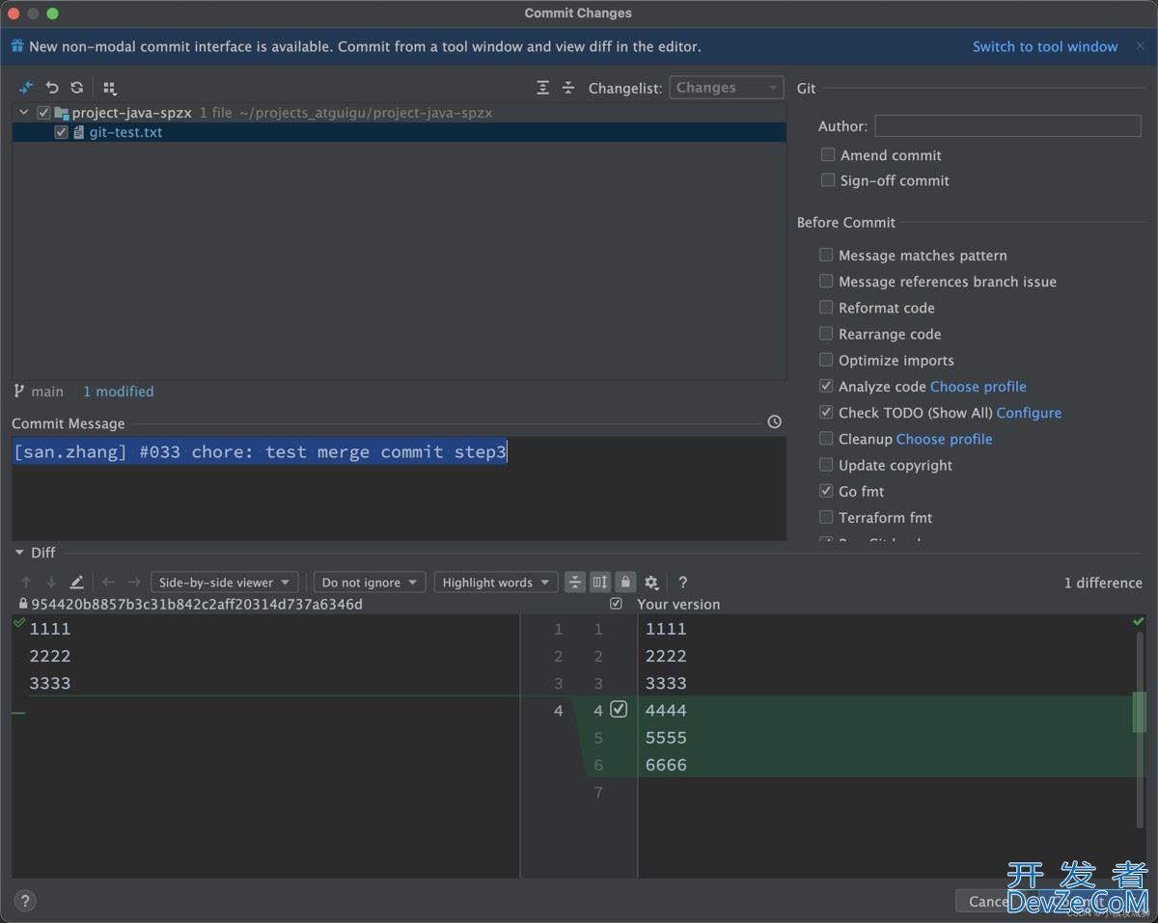
Task: Click the Switch to tool window link
Action: pyautogui.click(x=1045, y=46)
